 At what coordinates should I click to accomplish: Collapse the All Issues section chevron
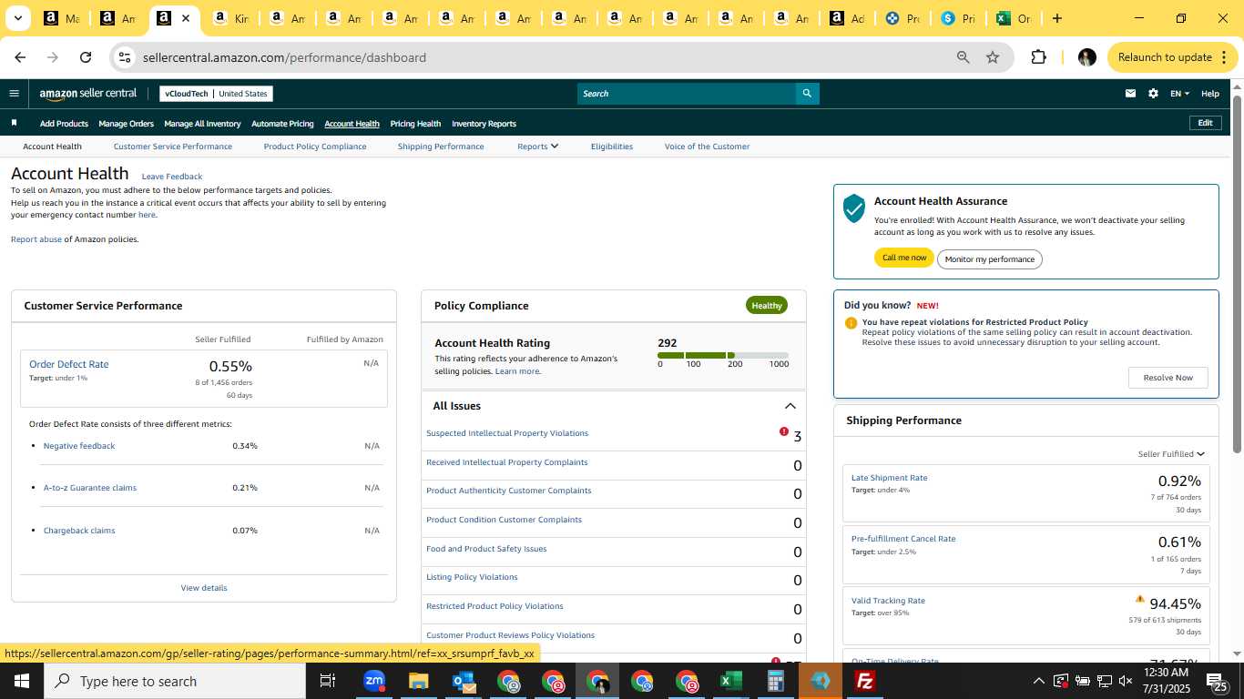pos(790,406)
